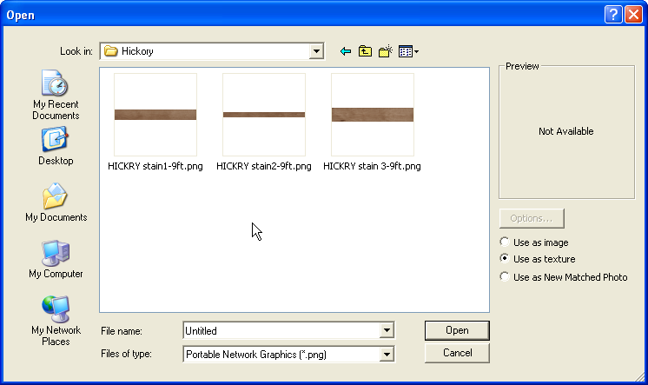This screenshot has width=648, height=385.
Task: Go to Desktop location
Action: click(56, 146)
